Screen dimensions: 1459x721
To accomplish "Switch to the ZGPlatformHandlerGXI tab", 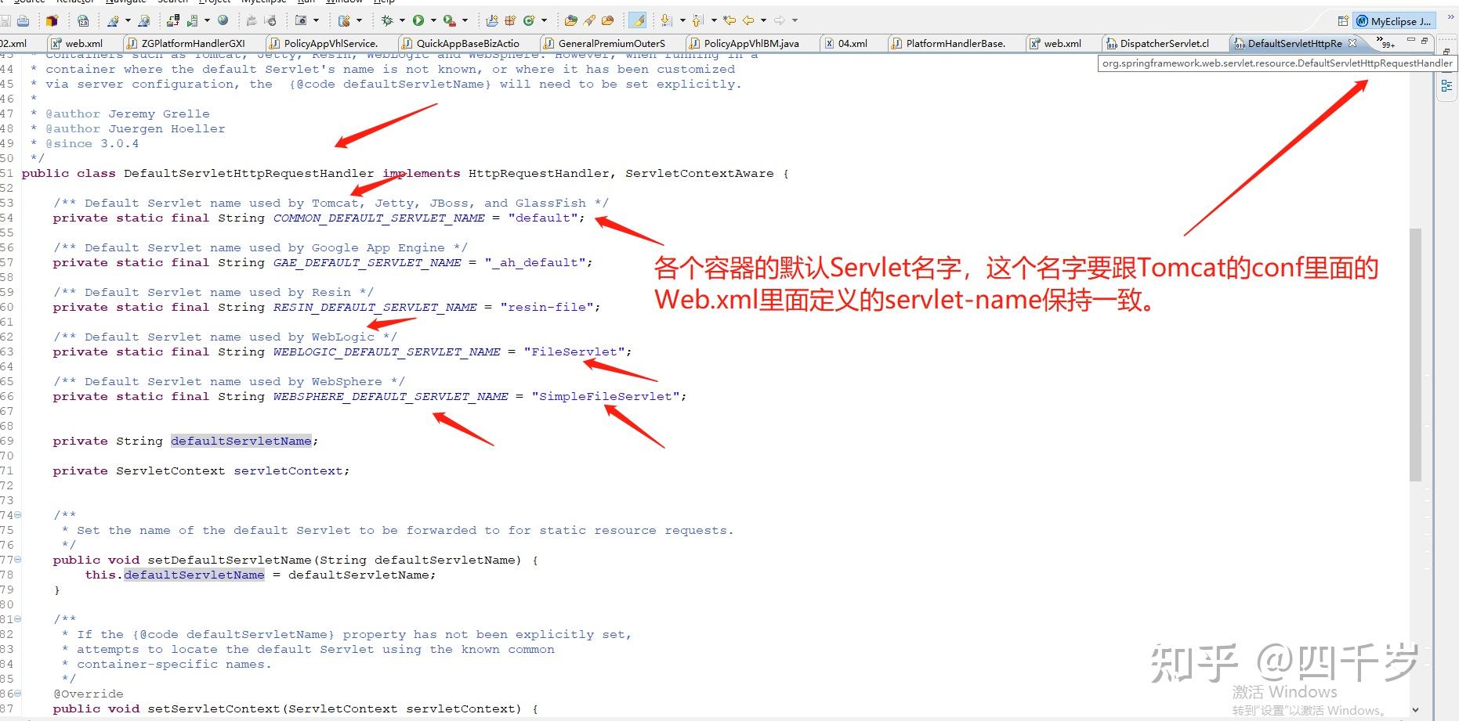I will [193, 44].
